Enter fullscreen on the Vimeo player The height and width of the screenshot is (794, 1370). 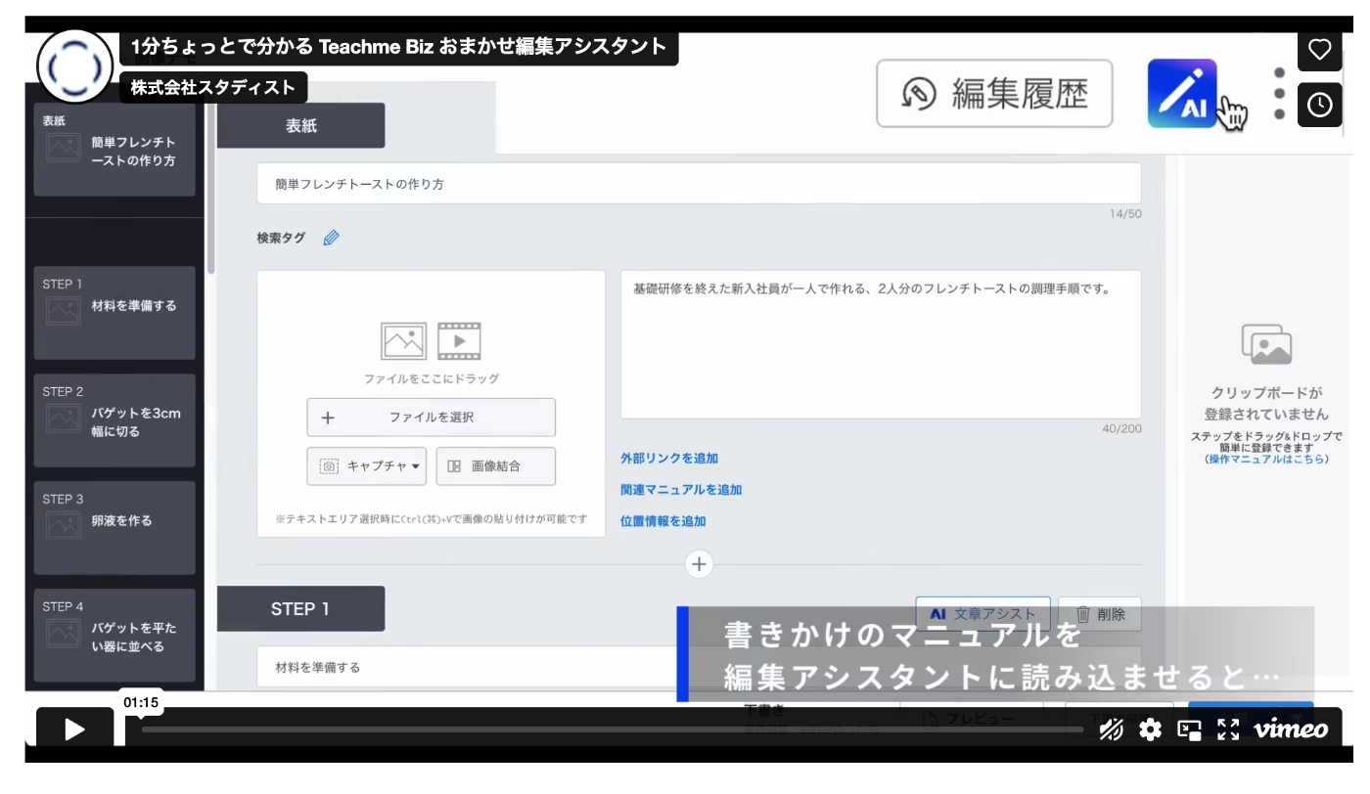coord(1228,729)
